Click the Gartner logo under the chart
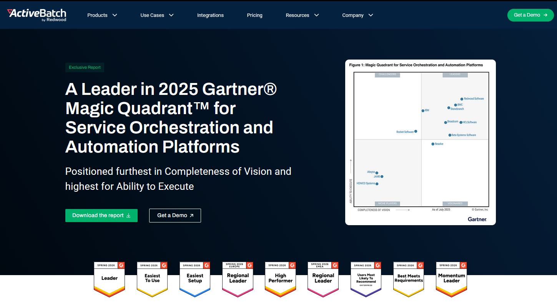The width and height of the screenshot is (557, 307). coord(477,219)
